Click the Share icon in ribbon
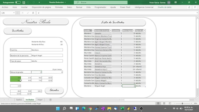Viewport: 199px width, 112px height. point(189,7)
